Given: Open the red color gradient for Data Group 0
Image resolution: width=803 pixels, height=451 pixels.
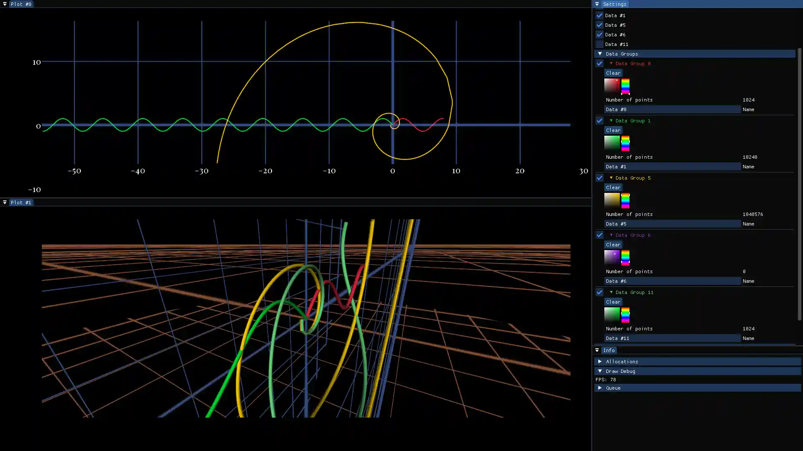Looking at the screenshot, I should 612,86.
